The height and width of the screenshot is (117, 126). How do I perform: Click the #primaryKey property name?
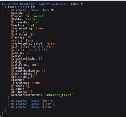[x=20, y=22]
